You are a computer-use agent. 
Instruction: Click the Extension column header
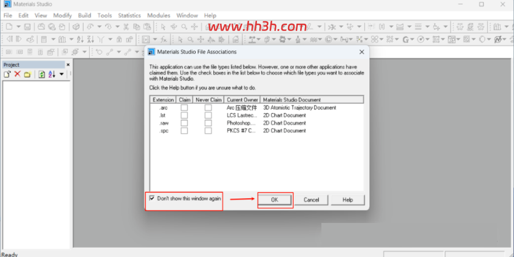tap(163, 100)
